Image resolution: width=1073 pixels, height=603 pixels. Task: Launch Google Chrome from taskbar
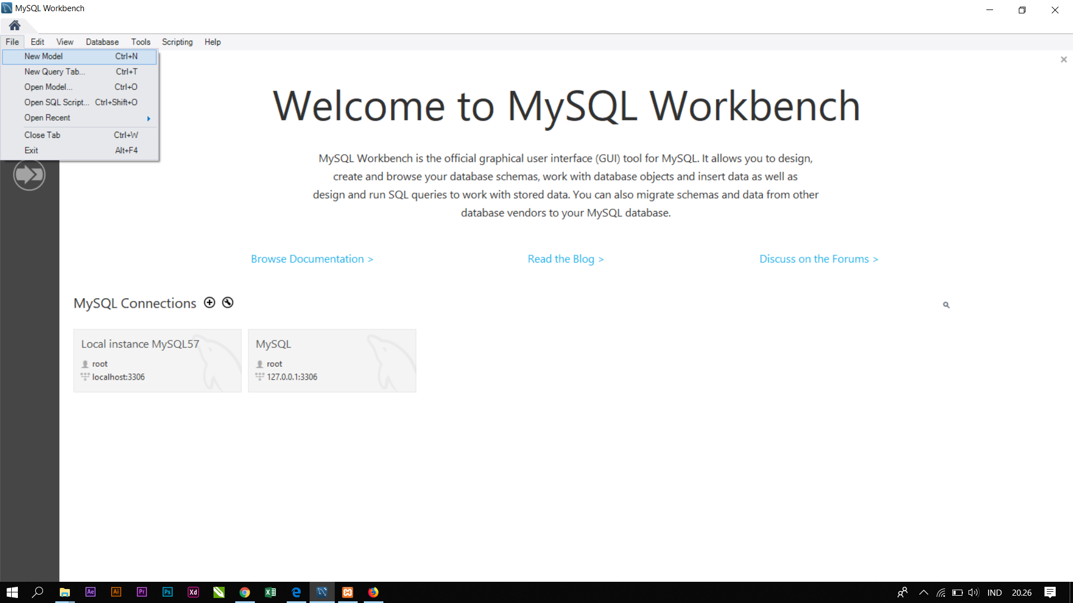pyautogui.click(x=245, y=592)
